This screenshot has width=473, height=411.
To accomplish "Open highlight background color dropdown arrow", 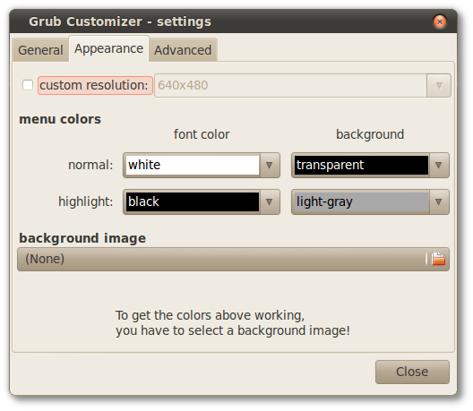I will [x=439, y=201].
